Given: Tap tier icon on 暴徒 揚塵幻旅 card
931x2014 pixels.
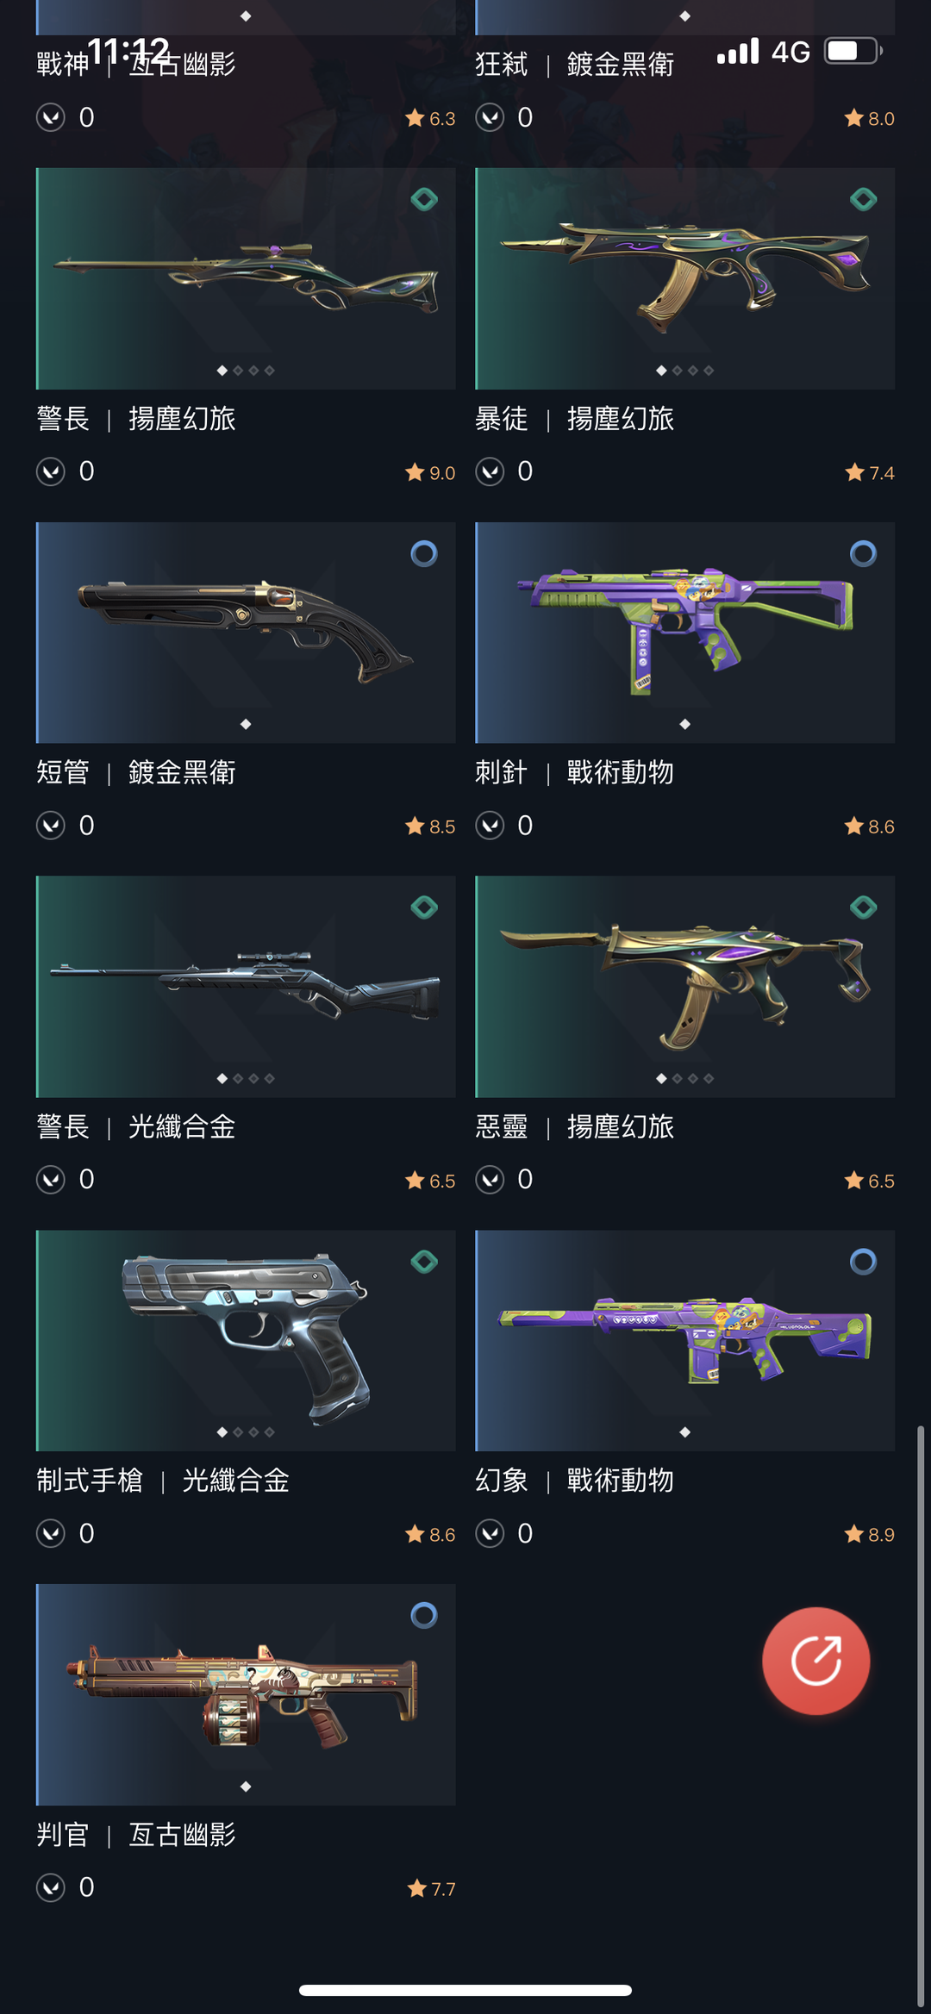Looking at the screenshot, I should tap(863, 199).
